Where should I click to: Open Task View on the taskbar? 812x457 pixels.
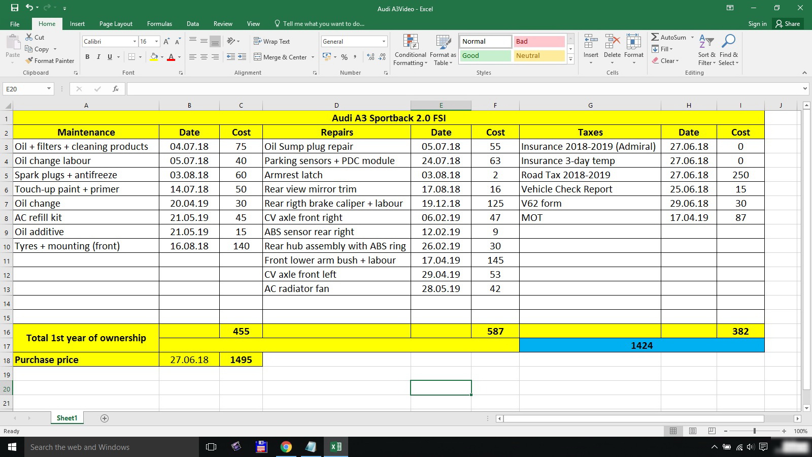[x=211, y=447]
